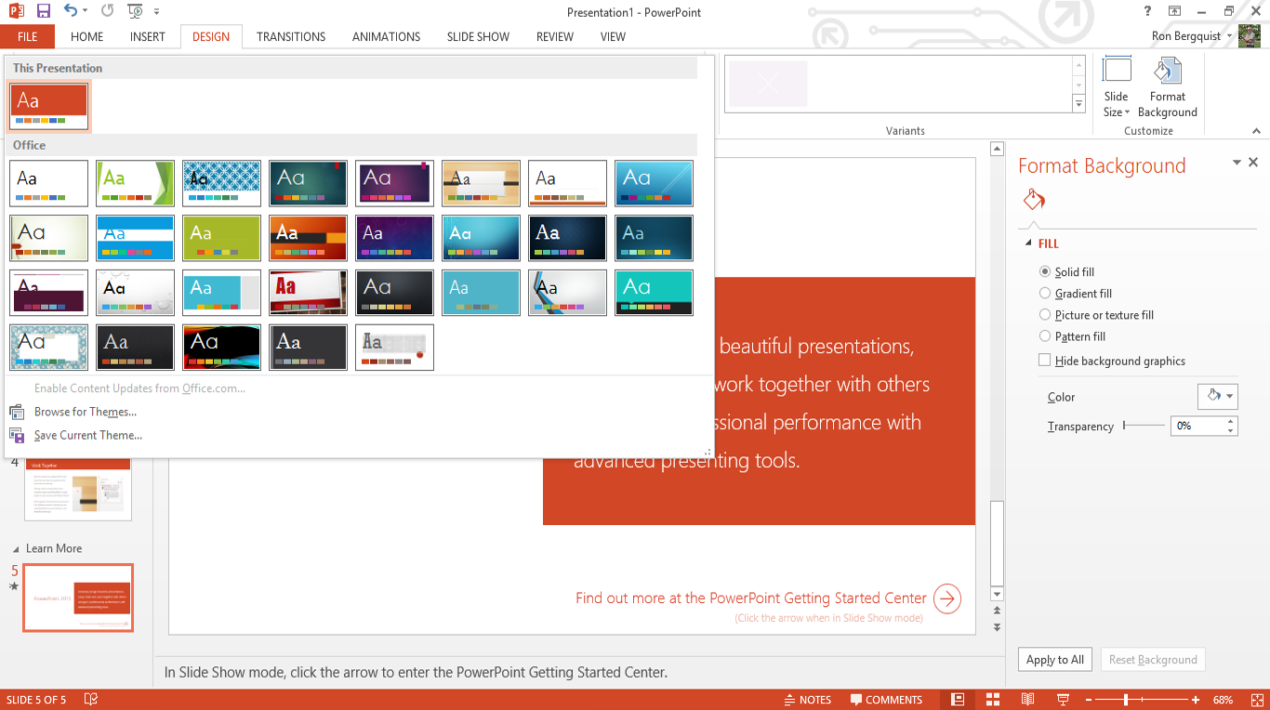The width and height of the screenshot is (1270, 710).
Task: Choose Browse for Themes menu entry
Action: pos(85,412)
